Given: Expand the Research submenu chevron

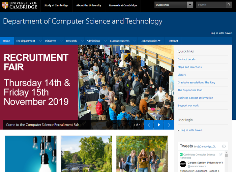Looking at the screenshot, I should tap(82, 41).
